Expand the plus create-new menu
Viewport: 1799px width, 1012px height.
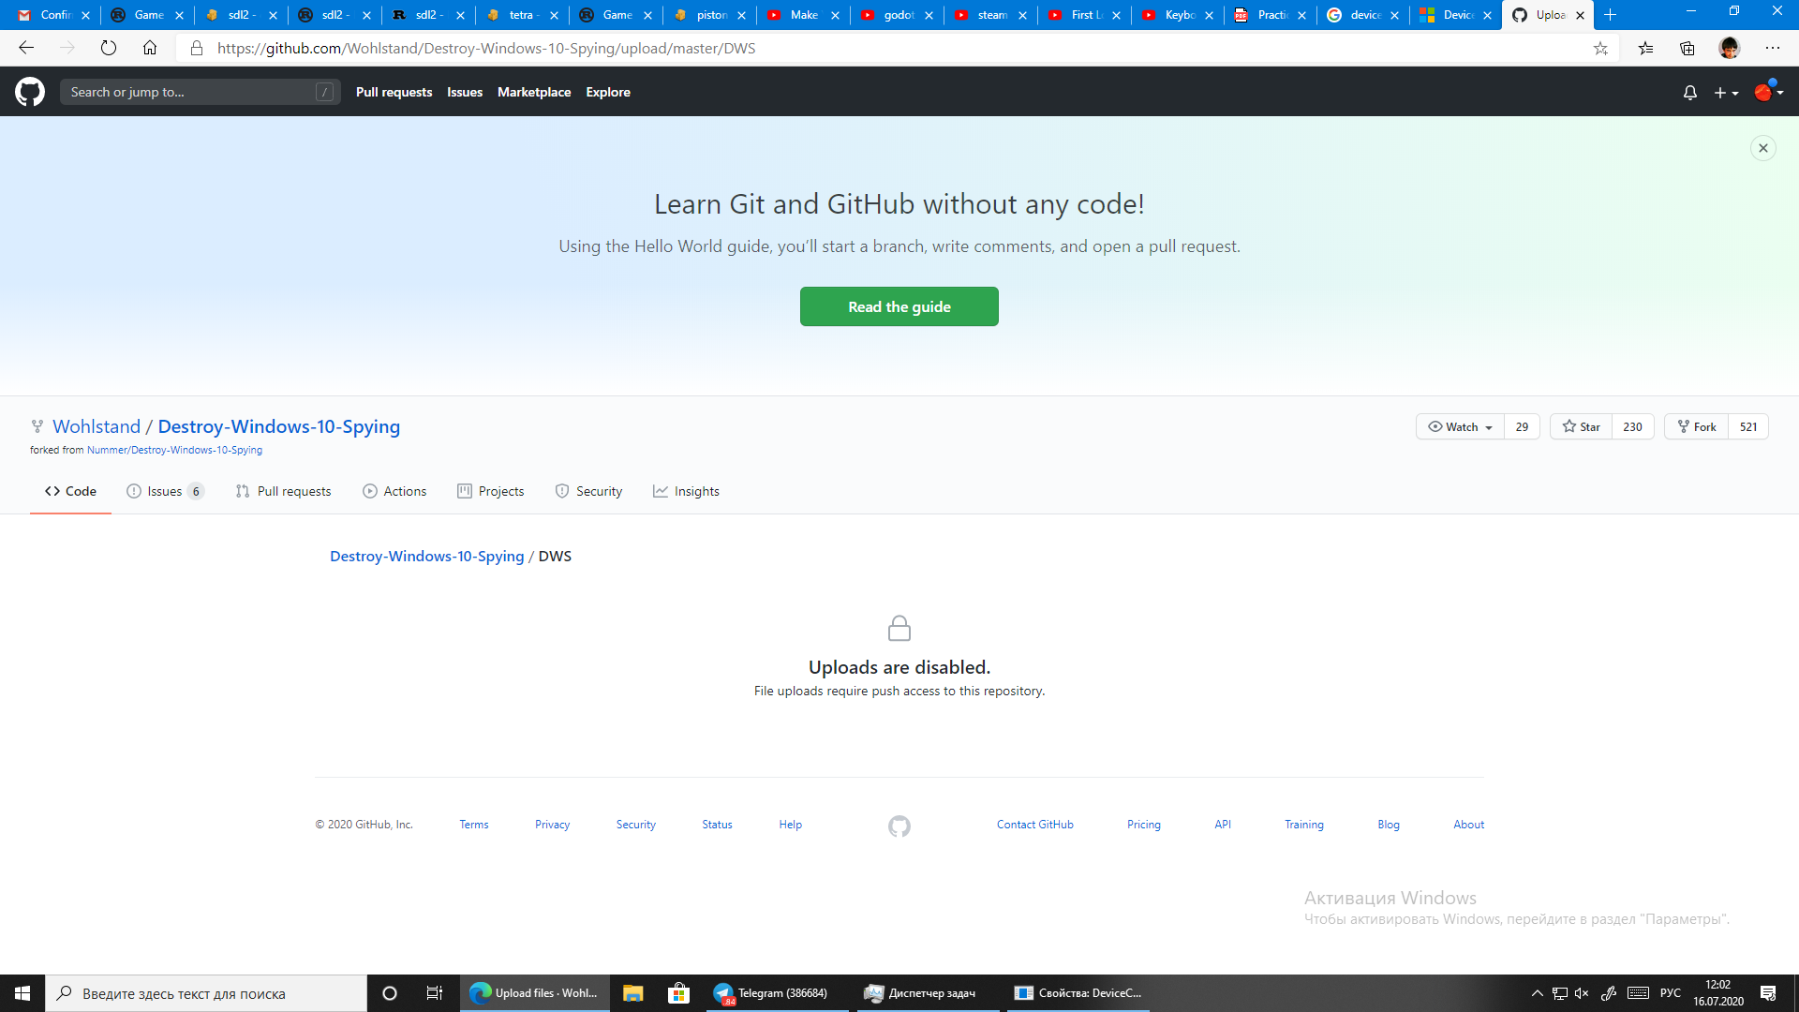[1726, 93]
